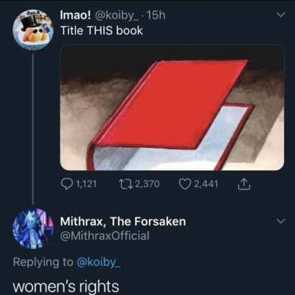Screen dimensions: 295x295
Task: Like the tweet using the heart icon
Action: pyautogui.click(x=186, y=184)
